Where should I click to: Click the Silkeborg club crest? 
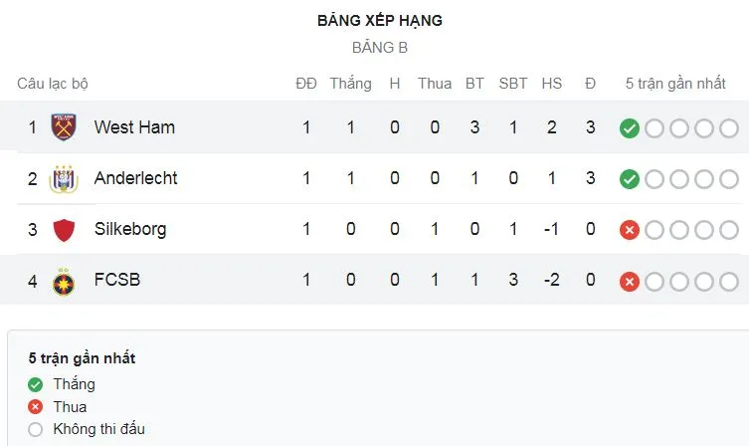click(64, 229)
